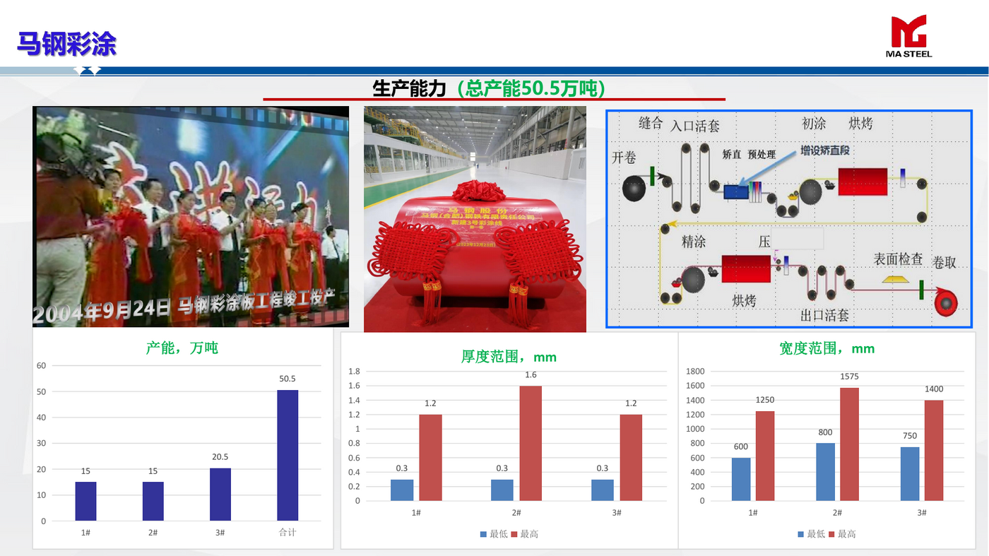Screen dimensions: 989x556
Task: Click the MA STEEL logo
Action: point(909,36)
